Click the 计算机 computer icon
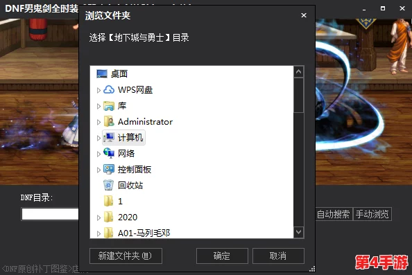Image resolution: width=412 pixels, height=275 pixels. pyautogui.click(x=109, y=137)
